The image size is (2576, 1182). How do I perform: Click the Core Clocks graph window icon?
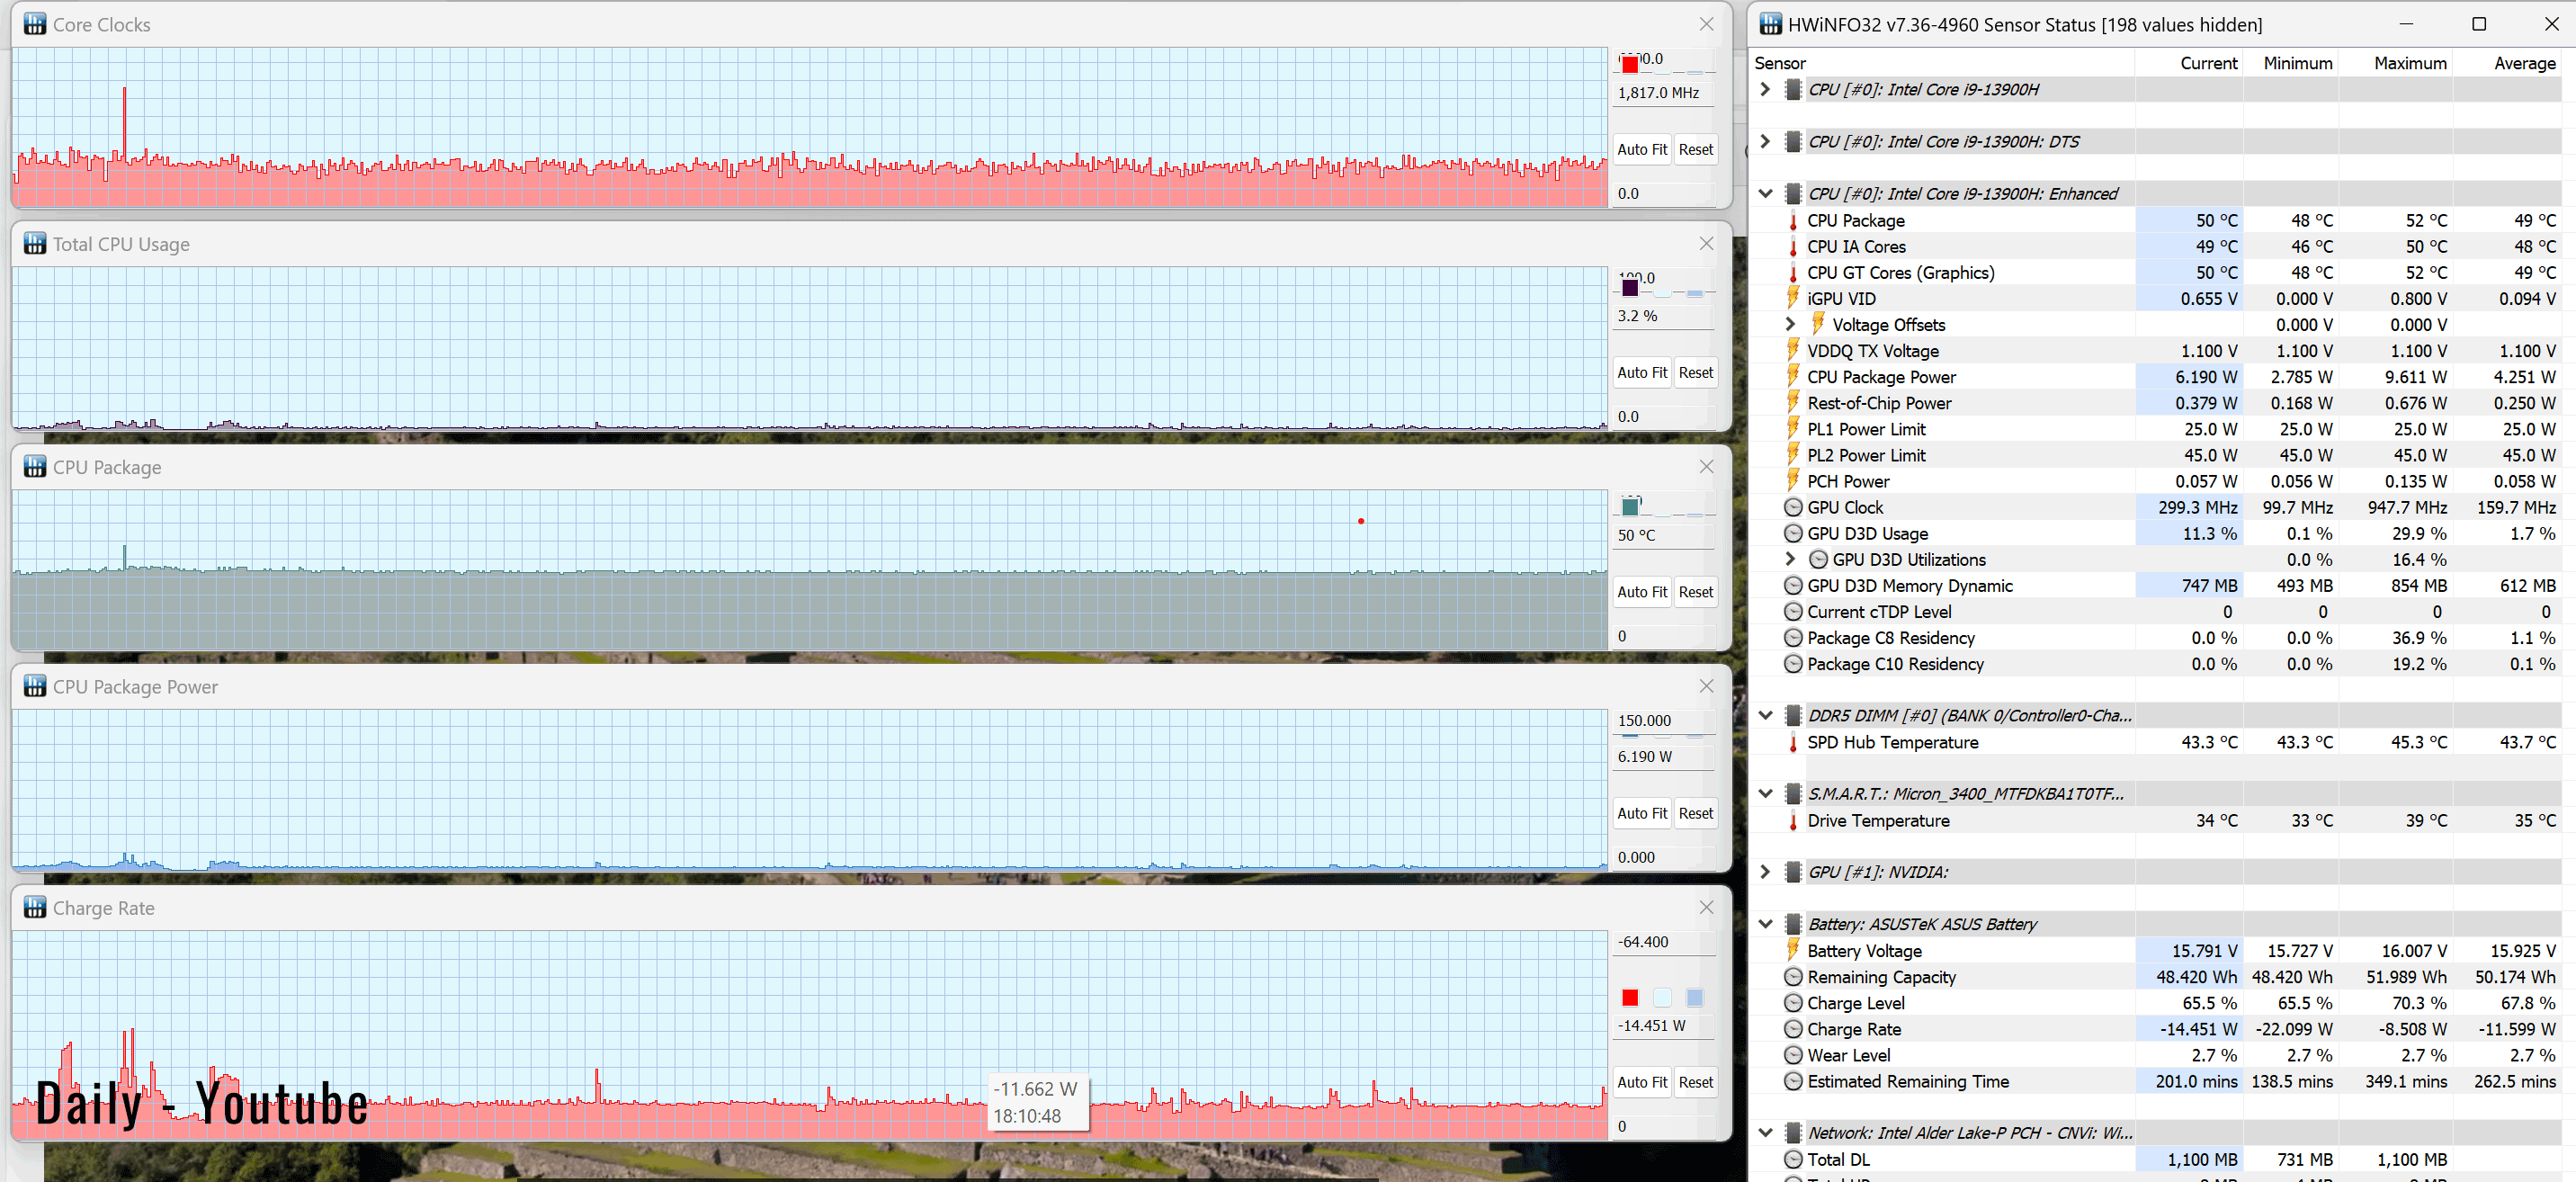[x=35, y=25]
